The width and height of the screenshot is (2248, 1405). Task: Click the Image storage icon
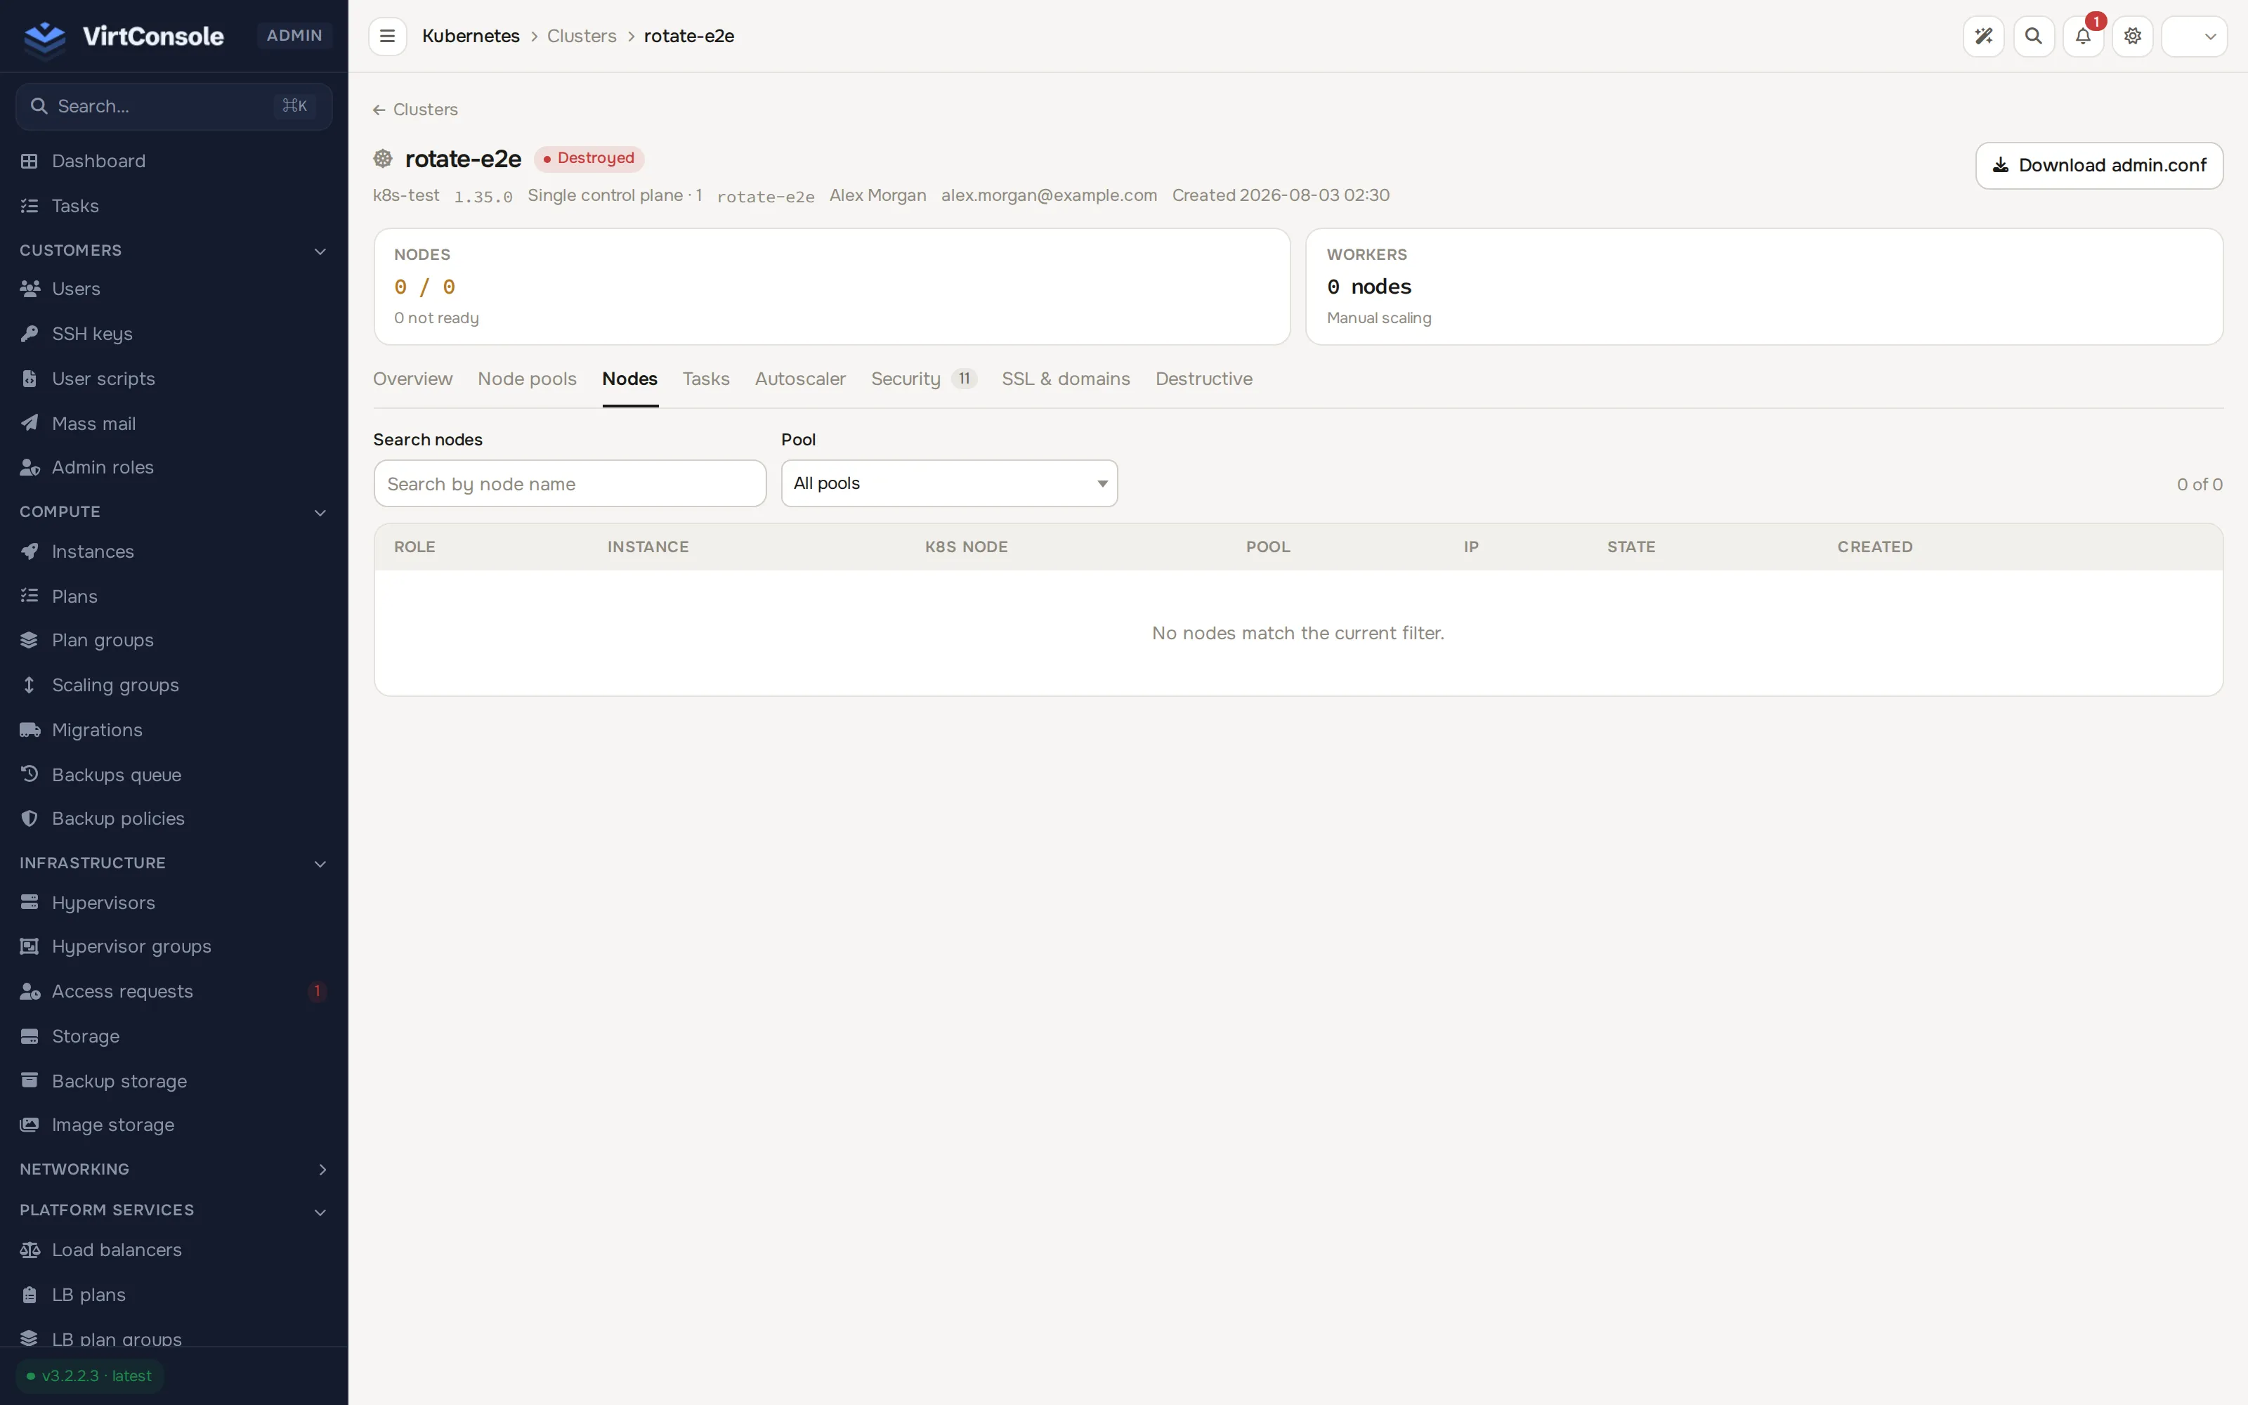pos(30,1125)
